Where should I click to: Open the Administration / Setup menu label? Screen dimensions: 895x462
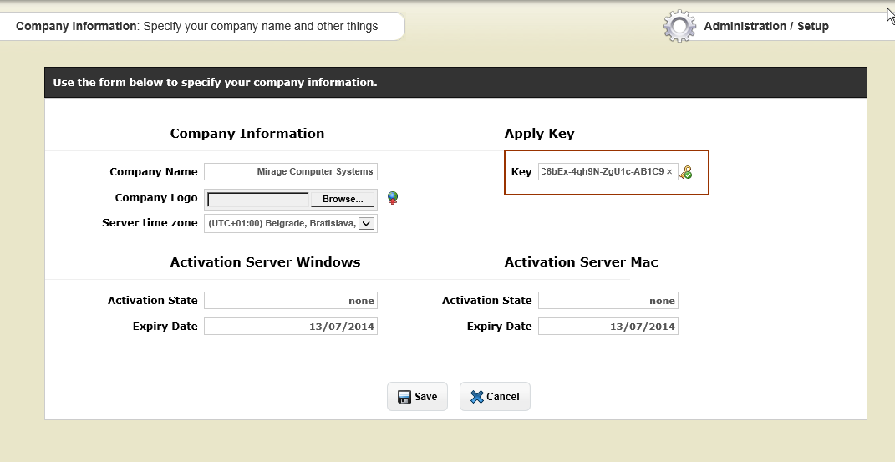point(766,26)
